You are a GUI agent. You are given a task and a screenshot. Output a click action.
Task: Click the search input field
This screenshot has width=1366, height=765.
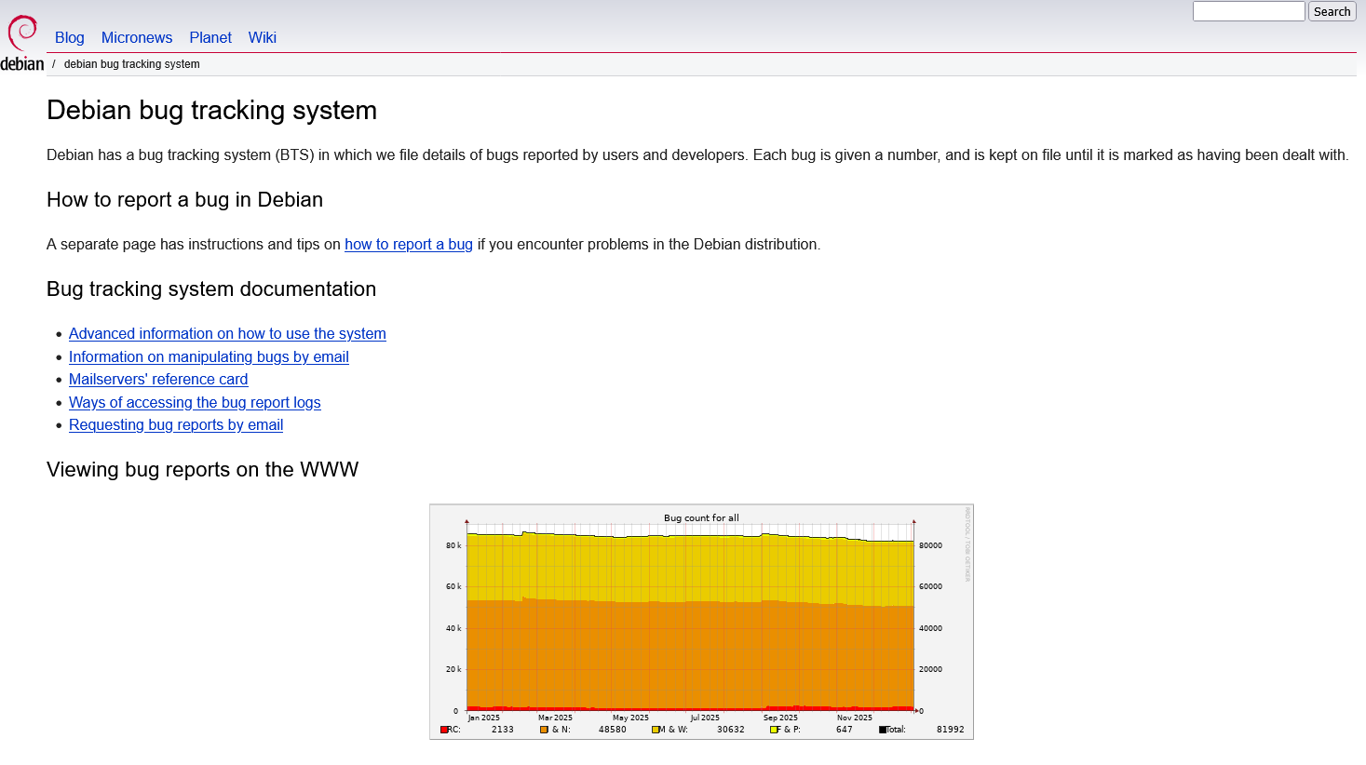pyautogui.click(x=1248, y=11)
